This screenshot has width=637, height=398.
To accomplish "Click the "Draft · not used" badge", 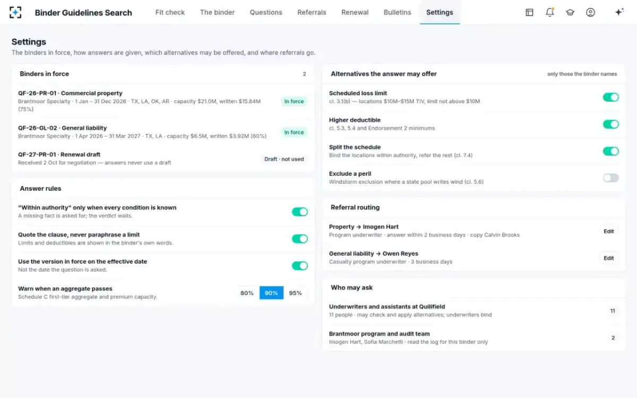I will coord(285,159).
